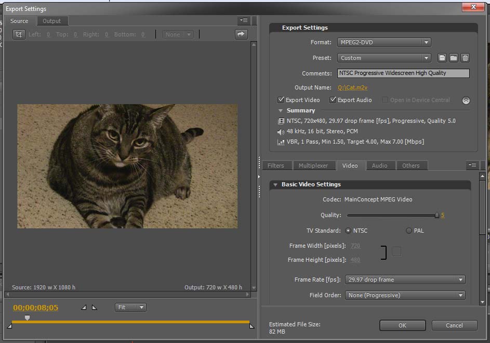Viewport: 490px width, 343px height.
Task: Switch to the Multiplexer tab
Action: click(x=313, y=166)
